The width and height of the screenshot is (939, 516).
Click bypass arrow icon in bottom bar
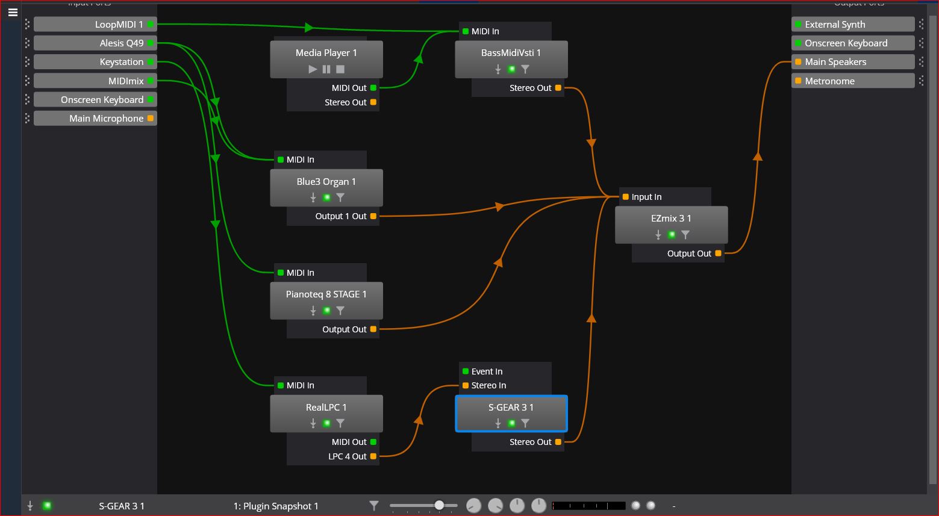30,506
